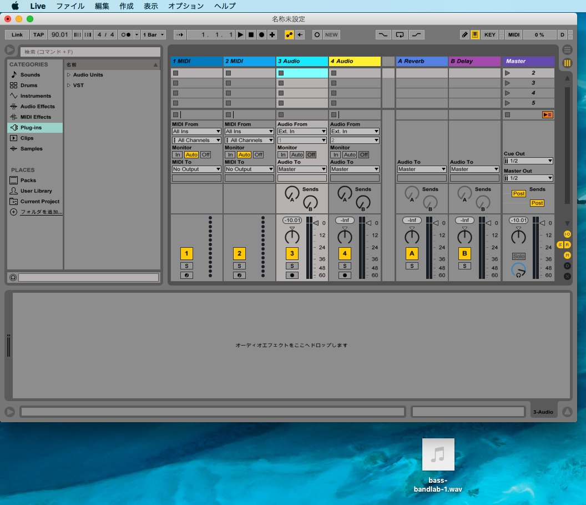Click Session Record circle button
This screenshot has width=586, height=505.
[317, 35]
